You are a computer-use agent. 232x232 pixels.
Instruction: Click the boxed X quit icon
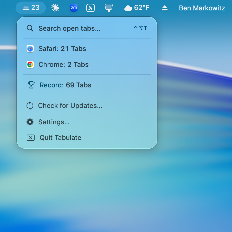31,138
